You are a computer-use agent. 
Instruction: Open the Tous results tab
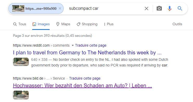19,24
